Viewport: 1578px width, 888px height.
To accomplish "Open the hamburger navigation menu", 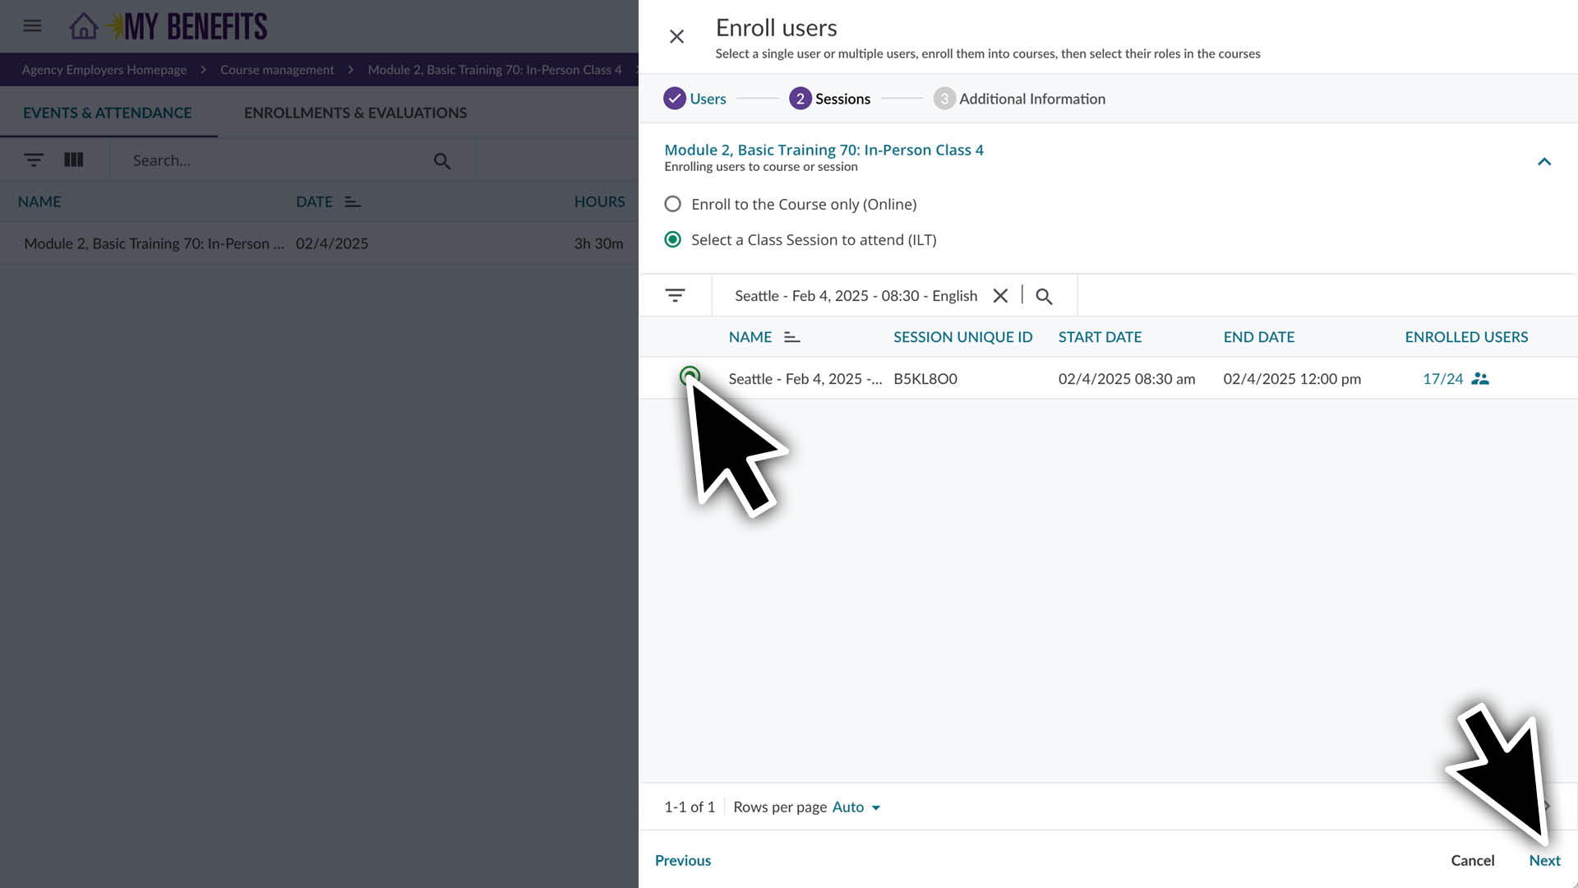I will [32, 26].
